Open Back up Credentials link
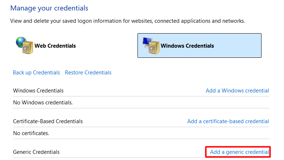The width and height of the screenshot is (284, 160). pyautogui.click(x=36, y=73)
